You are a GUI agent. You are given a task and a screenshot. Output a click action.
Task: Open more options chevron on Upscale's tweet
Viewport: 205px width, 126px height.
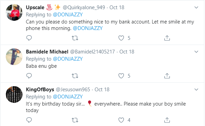tap(196, 7)
